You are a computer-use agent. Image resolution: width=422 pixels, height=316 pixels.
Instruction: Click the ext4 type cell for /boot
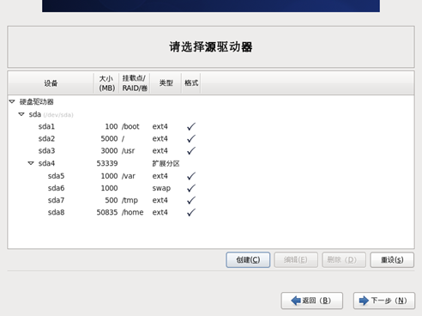160,126
